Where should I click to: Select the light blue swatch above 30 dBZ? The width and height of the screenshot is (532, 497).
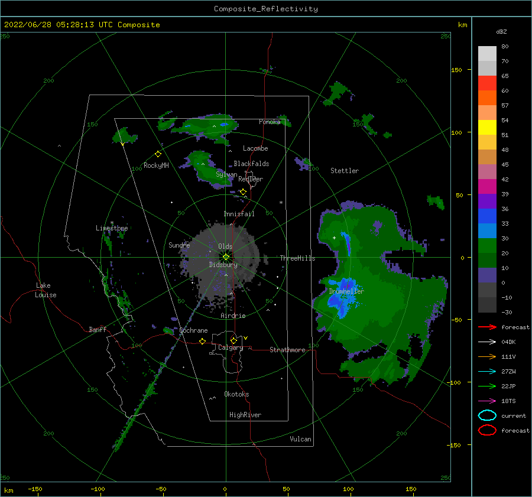[487, 231]
